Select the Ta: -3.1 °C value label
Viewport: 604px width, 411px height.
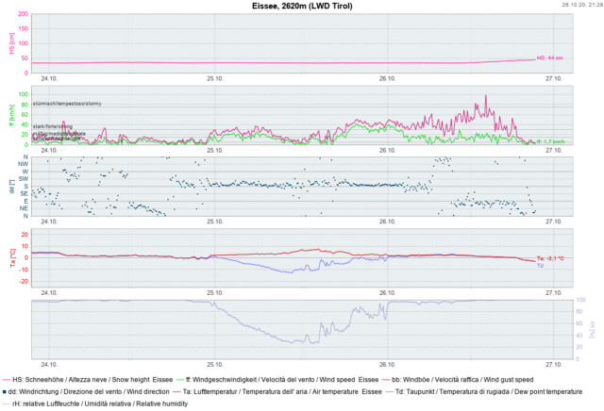click(x=551, y=258)
